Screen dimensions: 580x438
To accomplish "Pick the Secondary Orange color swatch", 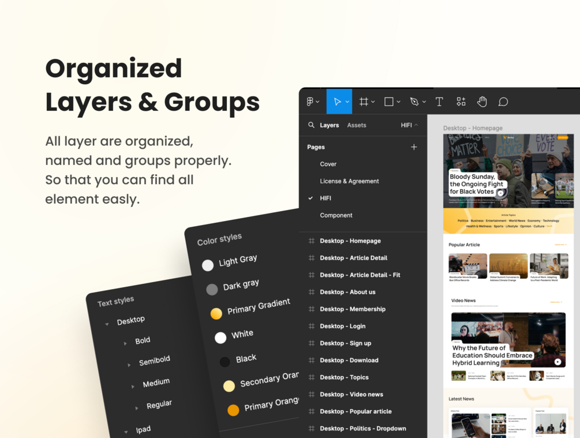I will point(229,386).
